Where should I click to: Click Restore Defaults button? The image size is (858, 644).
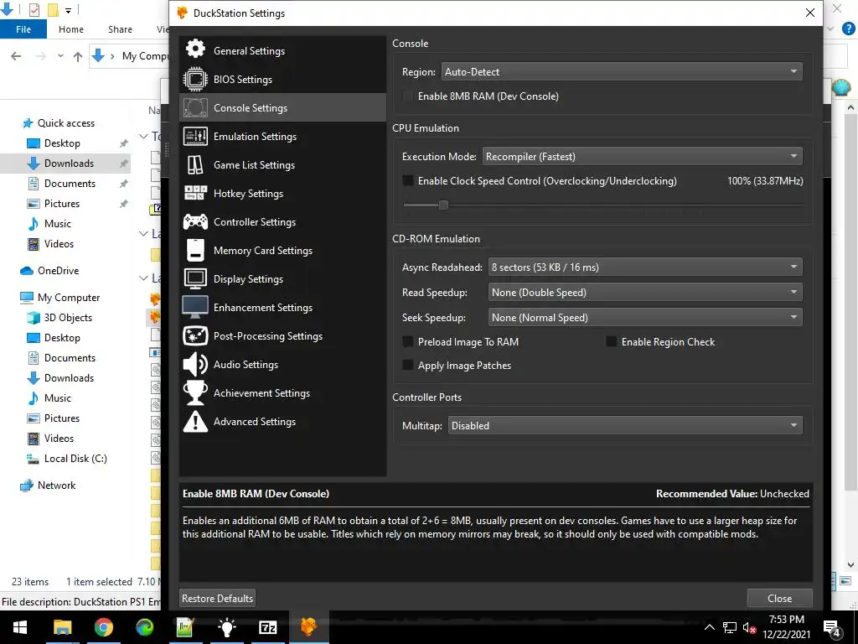(217, 599)
